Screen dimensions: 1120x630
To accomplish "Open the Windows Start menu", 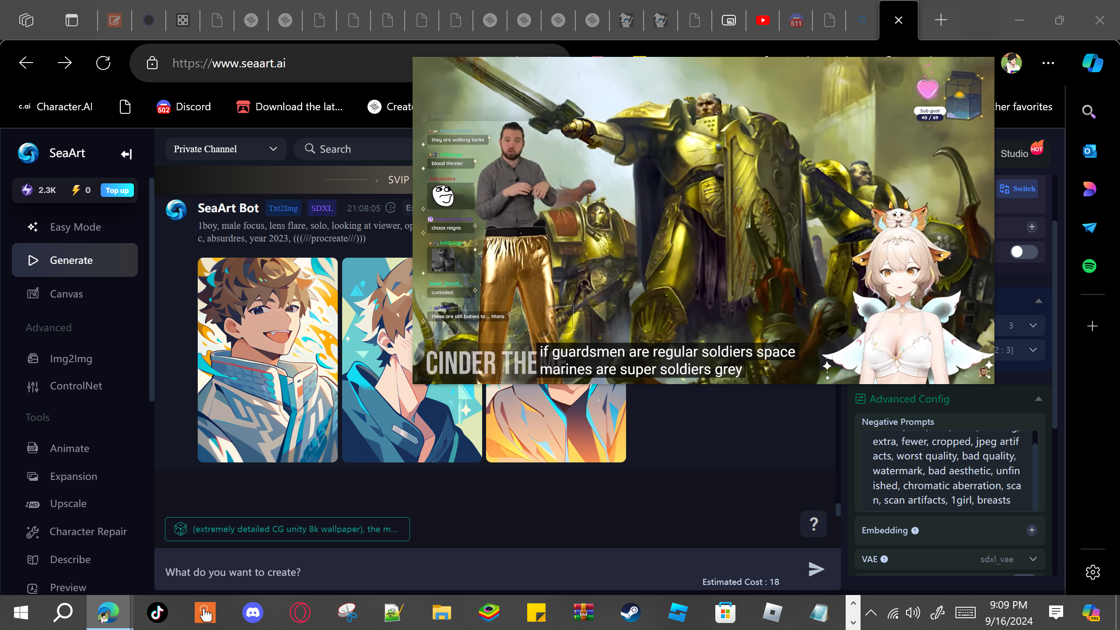I will (21, 612).
